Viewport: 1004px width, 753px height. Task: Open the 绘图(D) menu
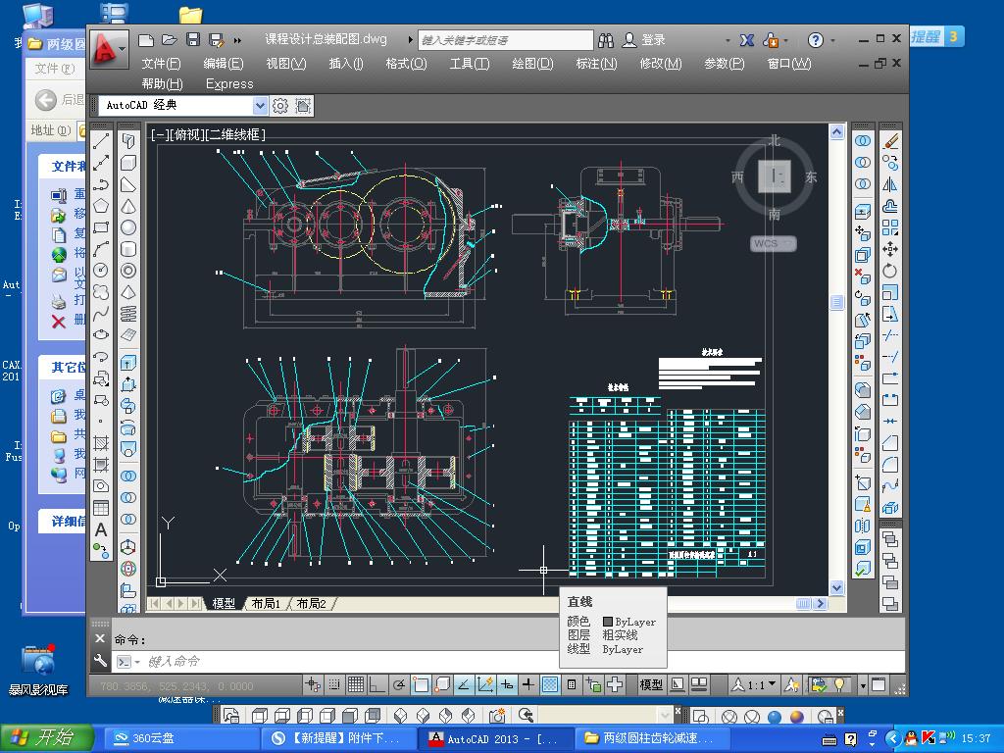coord(532,64)
